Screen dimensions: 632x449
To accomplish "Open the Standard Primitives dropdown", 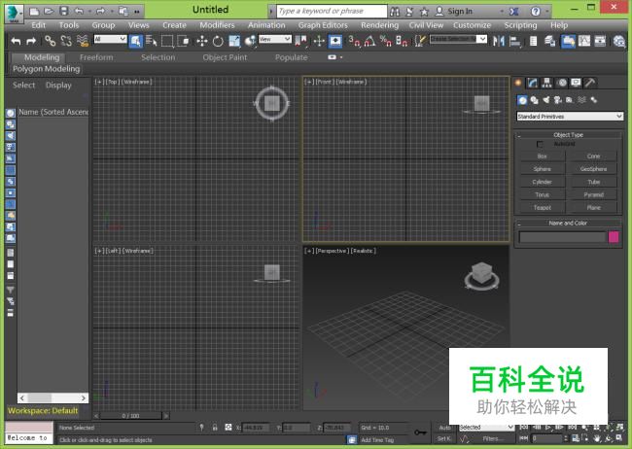I will 569,117.
